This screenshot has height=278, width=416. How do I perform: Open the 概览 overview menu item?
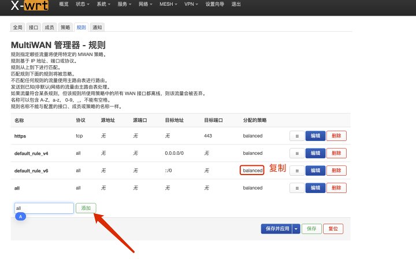[x=64, y=4]
